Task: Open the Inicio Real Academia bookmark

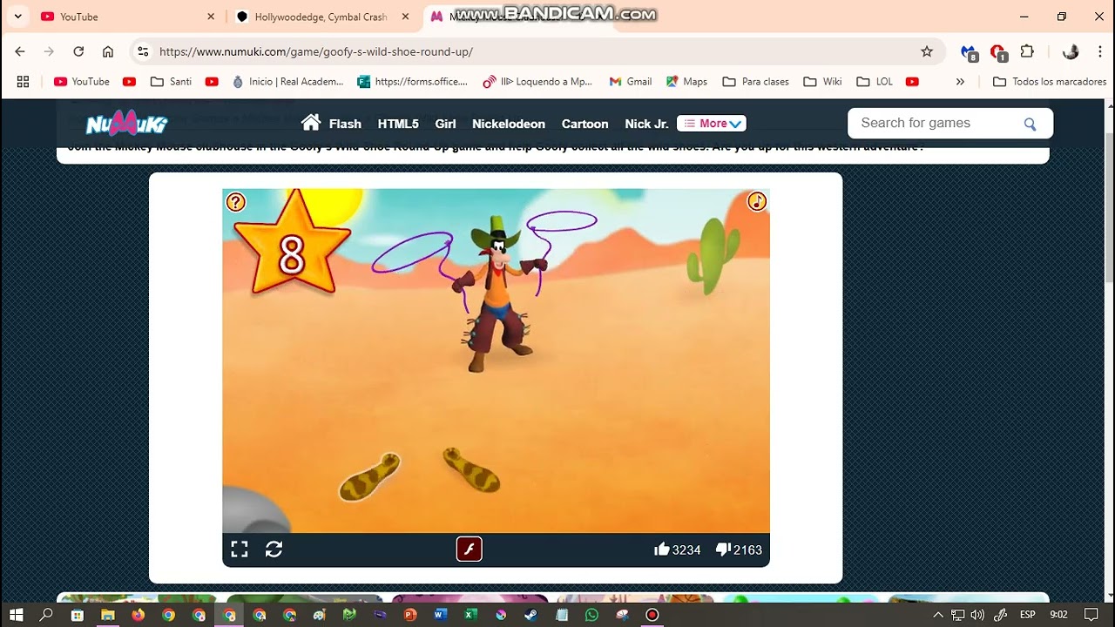Action: coord(287,81)
